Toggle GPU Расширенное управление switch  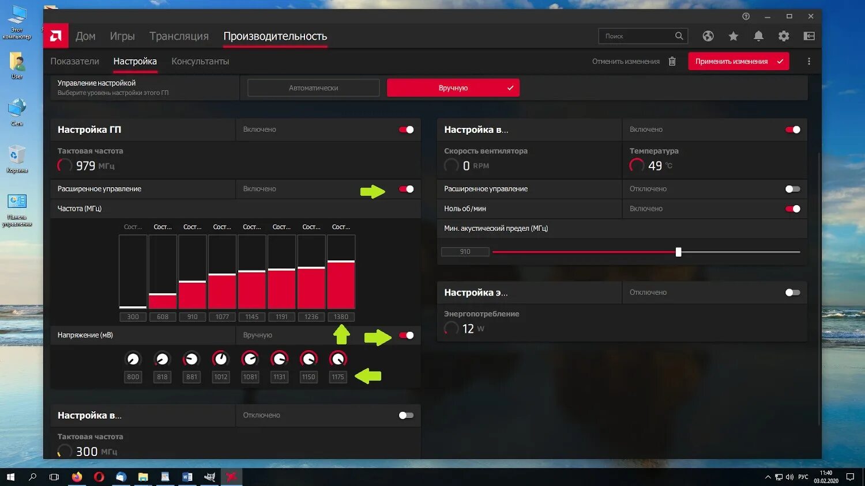pos(406,189)
